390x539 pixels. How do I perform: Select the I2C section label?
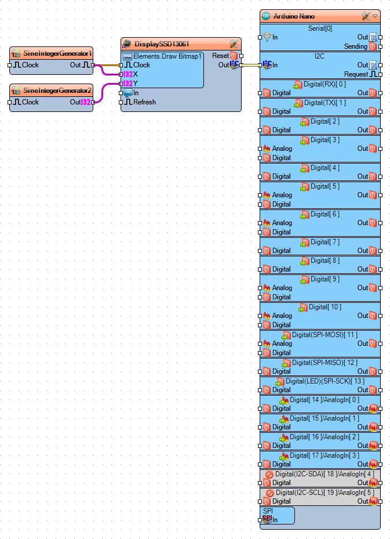coord(319,56)
